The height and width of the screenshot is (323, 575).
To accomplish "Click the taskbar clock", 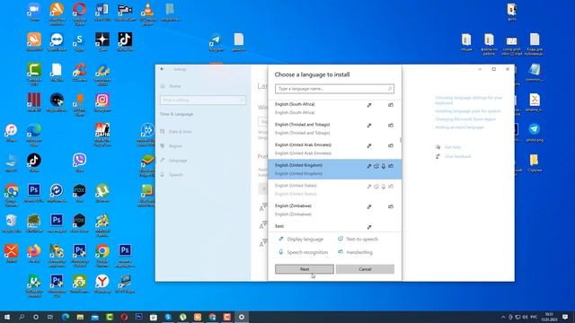I will [549, 317].
